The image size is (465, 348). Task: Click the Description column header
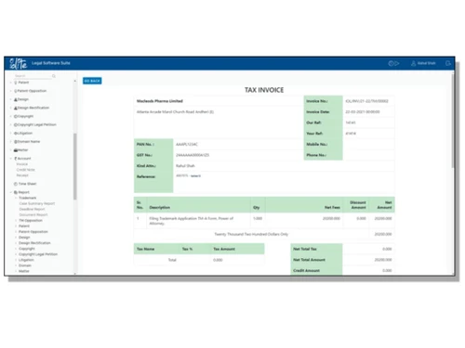160,208
